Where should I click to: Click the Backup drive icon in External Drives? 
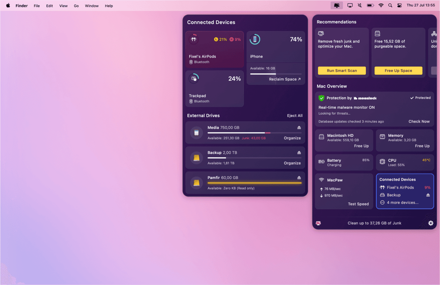(196, 158)
